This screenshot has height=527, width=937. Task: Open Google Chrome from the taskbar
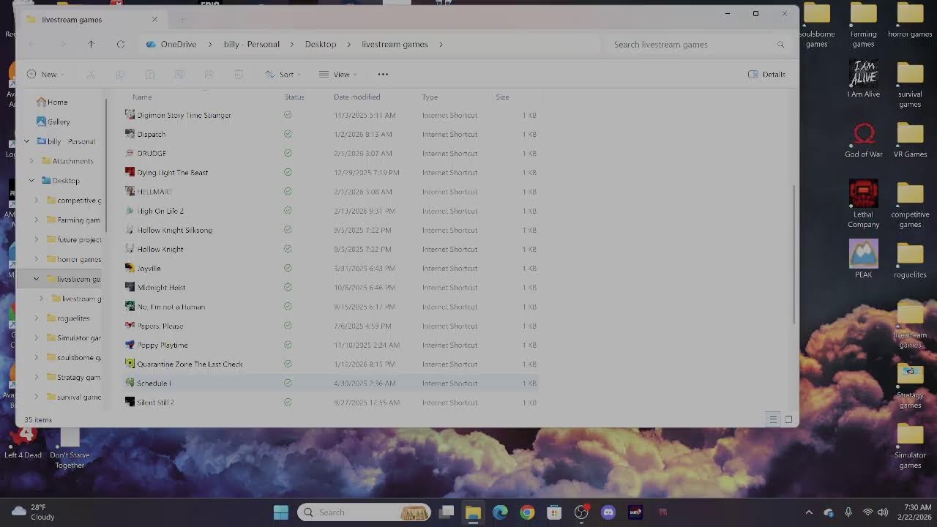tap(527, 512)
